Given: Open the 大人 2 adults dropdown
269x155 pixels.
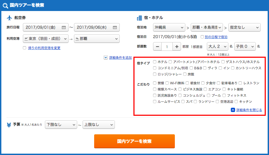Looking at the screenshot, I should (218, 46).
